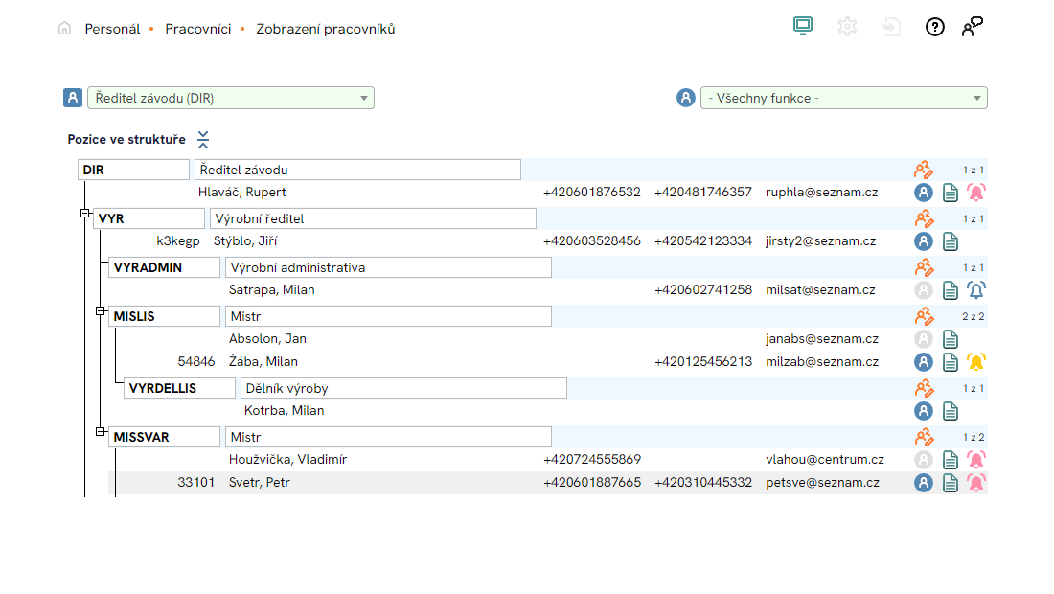Click the user chat icon in header
The height and width of the screenshot is (594, 1054).
[974, 27]
